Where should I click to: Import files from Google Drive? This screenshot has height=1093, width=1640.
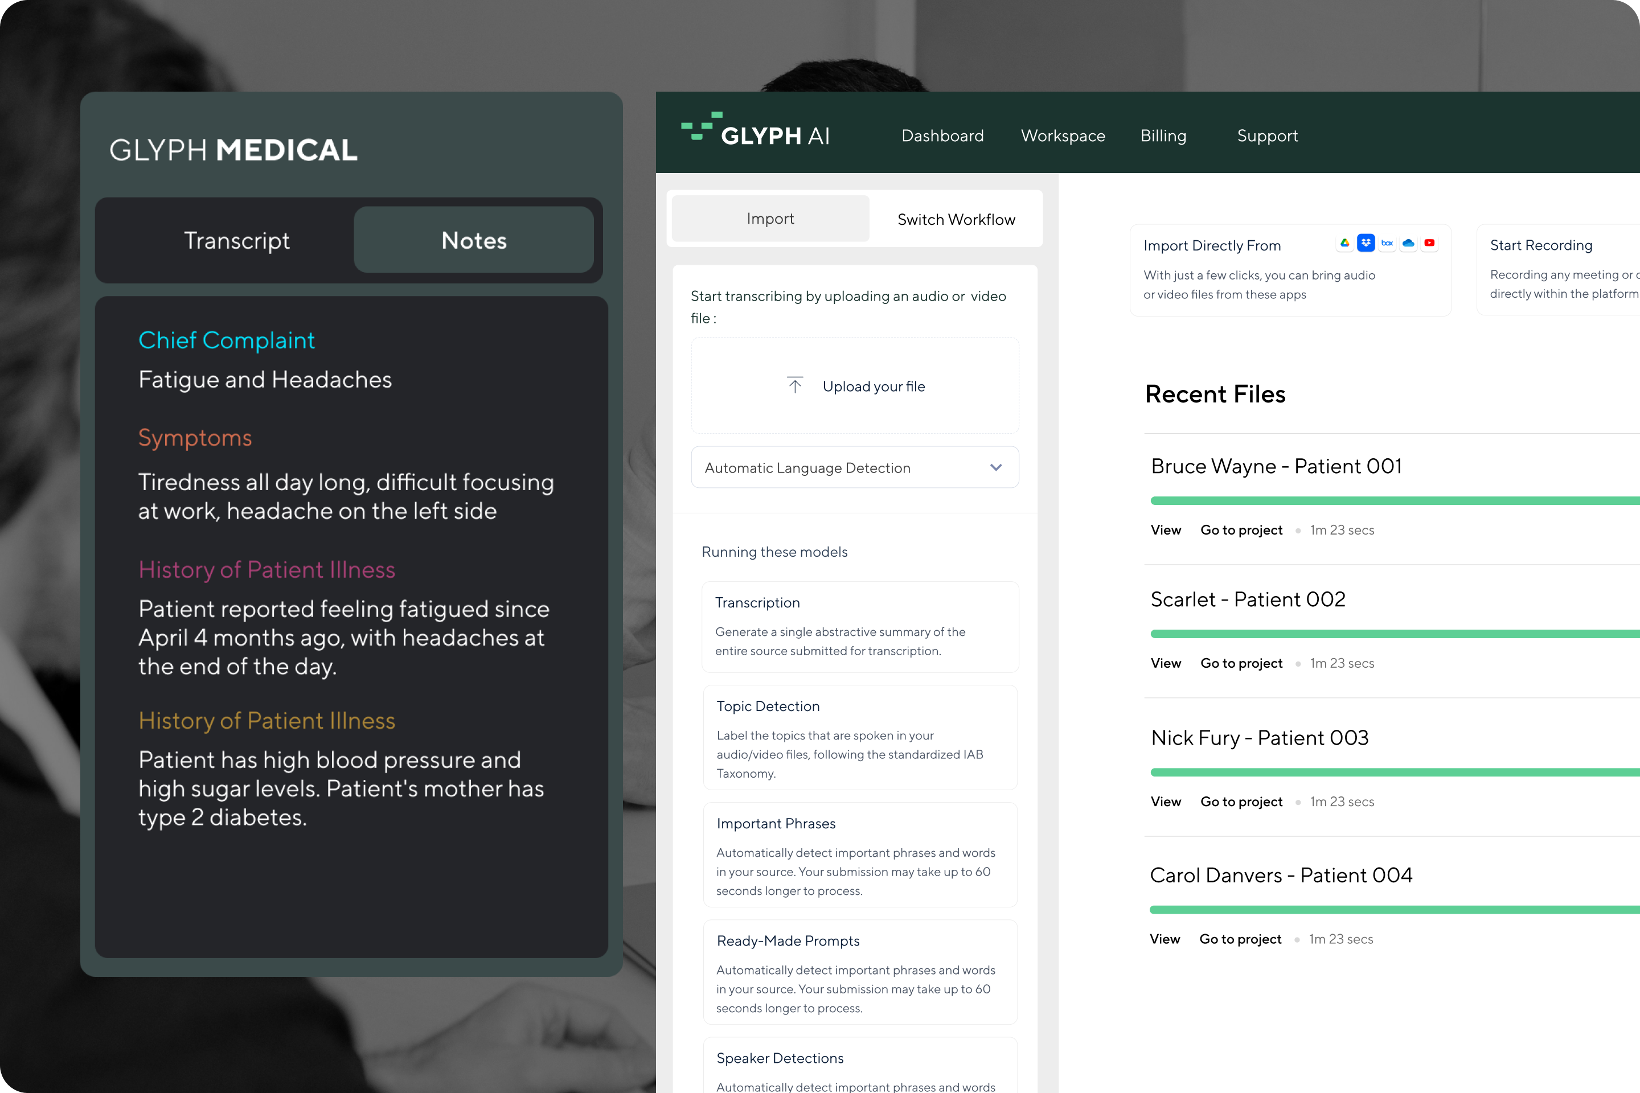[x=1345, y=243]
